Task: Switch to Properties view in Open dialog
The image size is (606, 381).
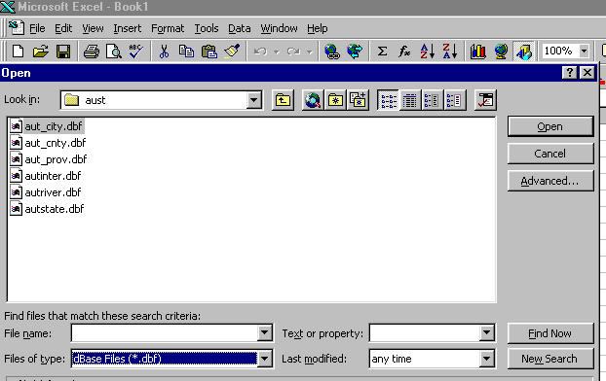Action: click(432, 100)
